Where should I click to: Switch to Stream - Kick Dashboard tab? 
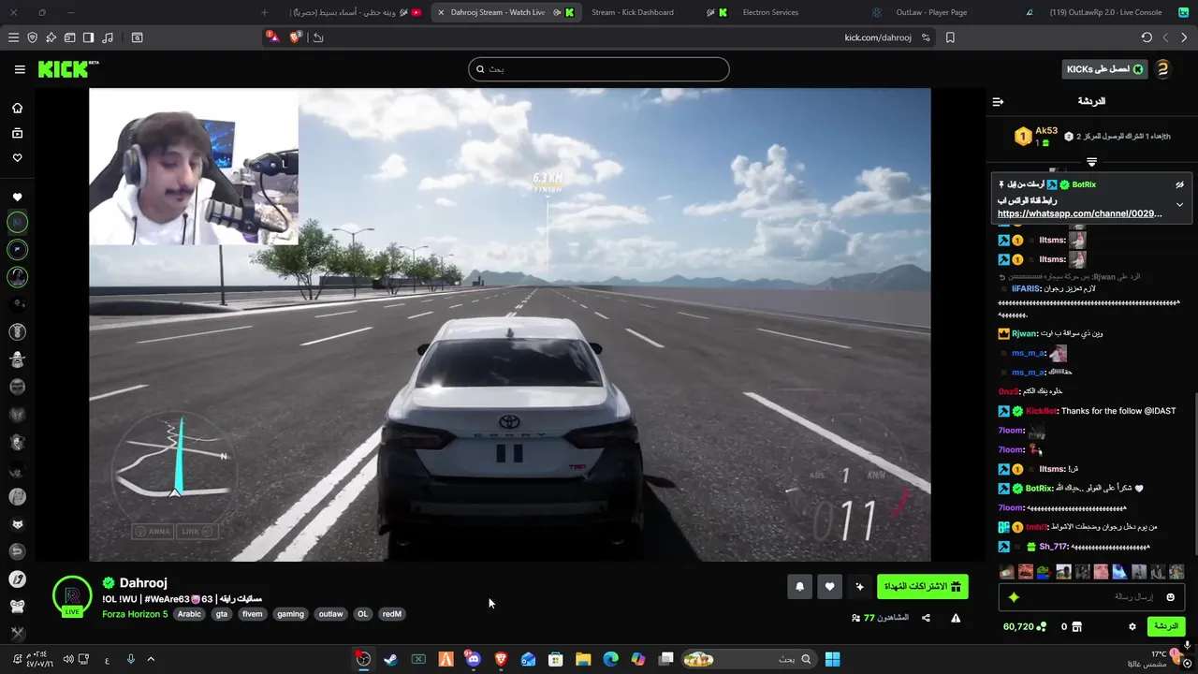point(633,12)
